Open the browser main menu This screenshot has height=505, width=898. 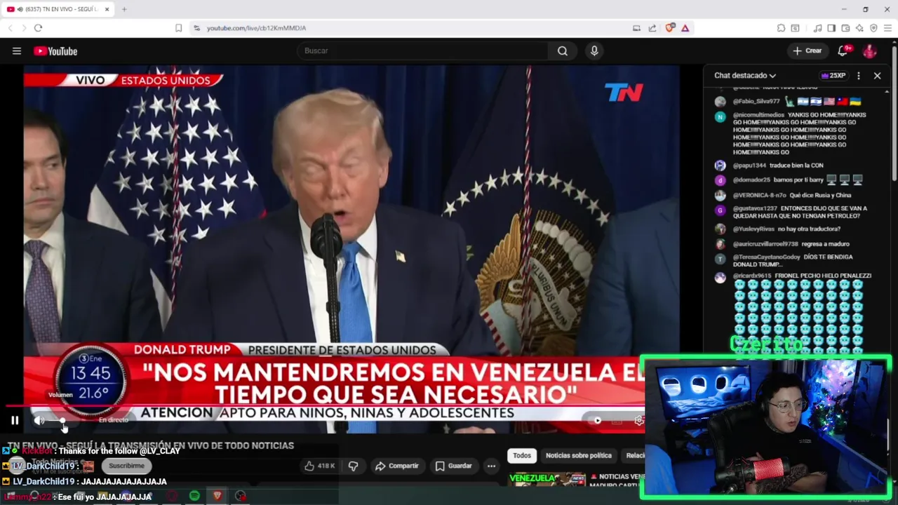pyautogui.click(x=887, y=28)
